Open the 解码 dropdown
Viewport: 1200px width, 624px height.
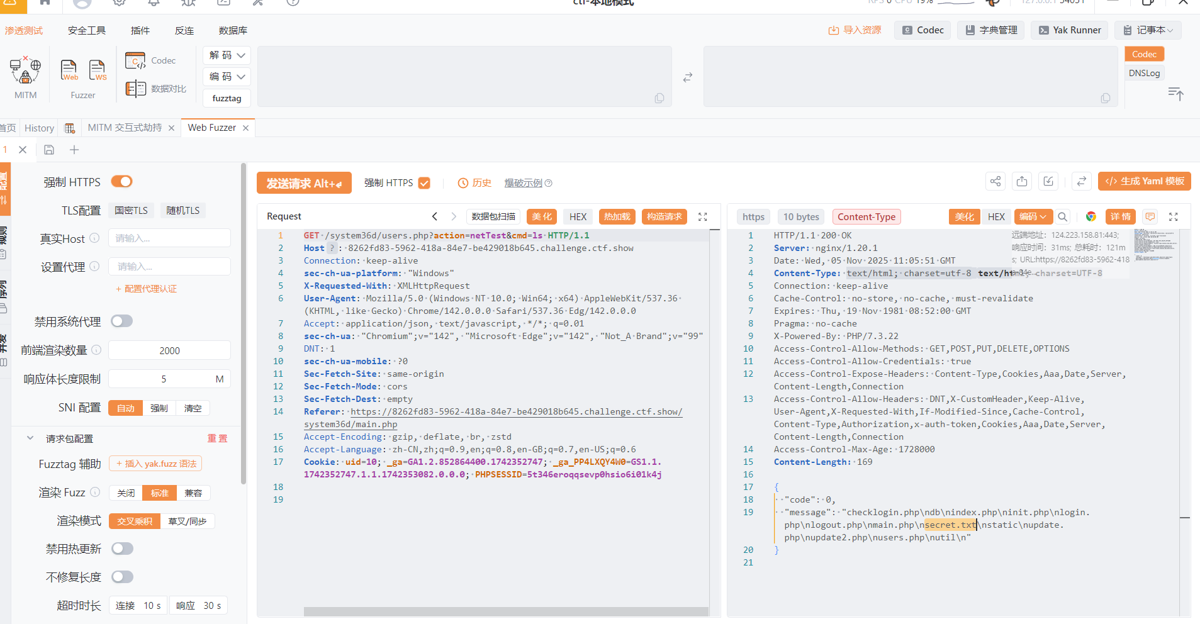pyautogui.click(x=227, y=55)
